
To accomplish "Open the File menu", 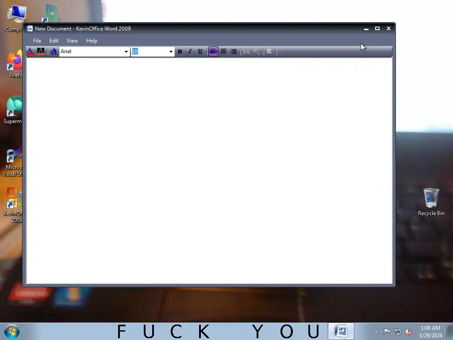I will pyautogui.click(x=37, y=41).
